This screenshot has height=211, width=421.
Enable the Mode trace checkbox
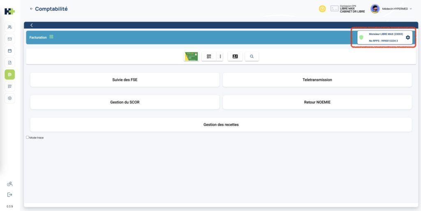(28, 138)
